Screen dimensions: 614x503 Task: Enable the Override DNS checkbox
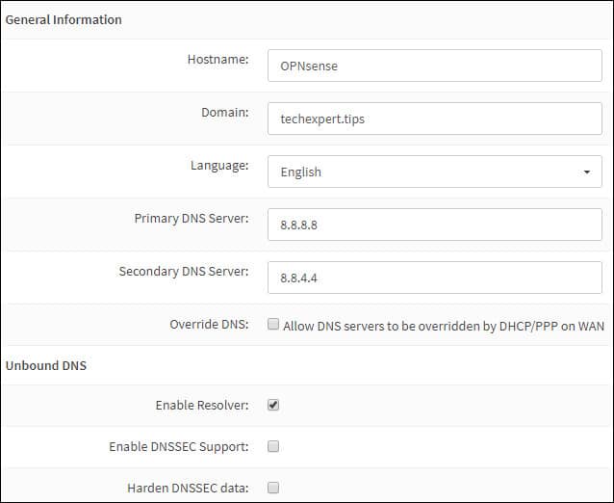point(273,324)
